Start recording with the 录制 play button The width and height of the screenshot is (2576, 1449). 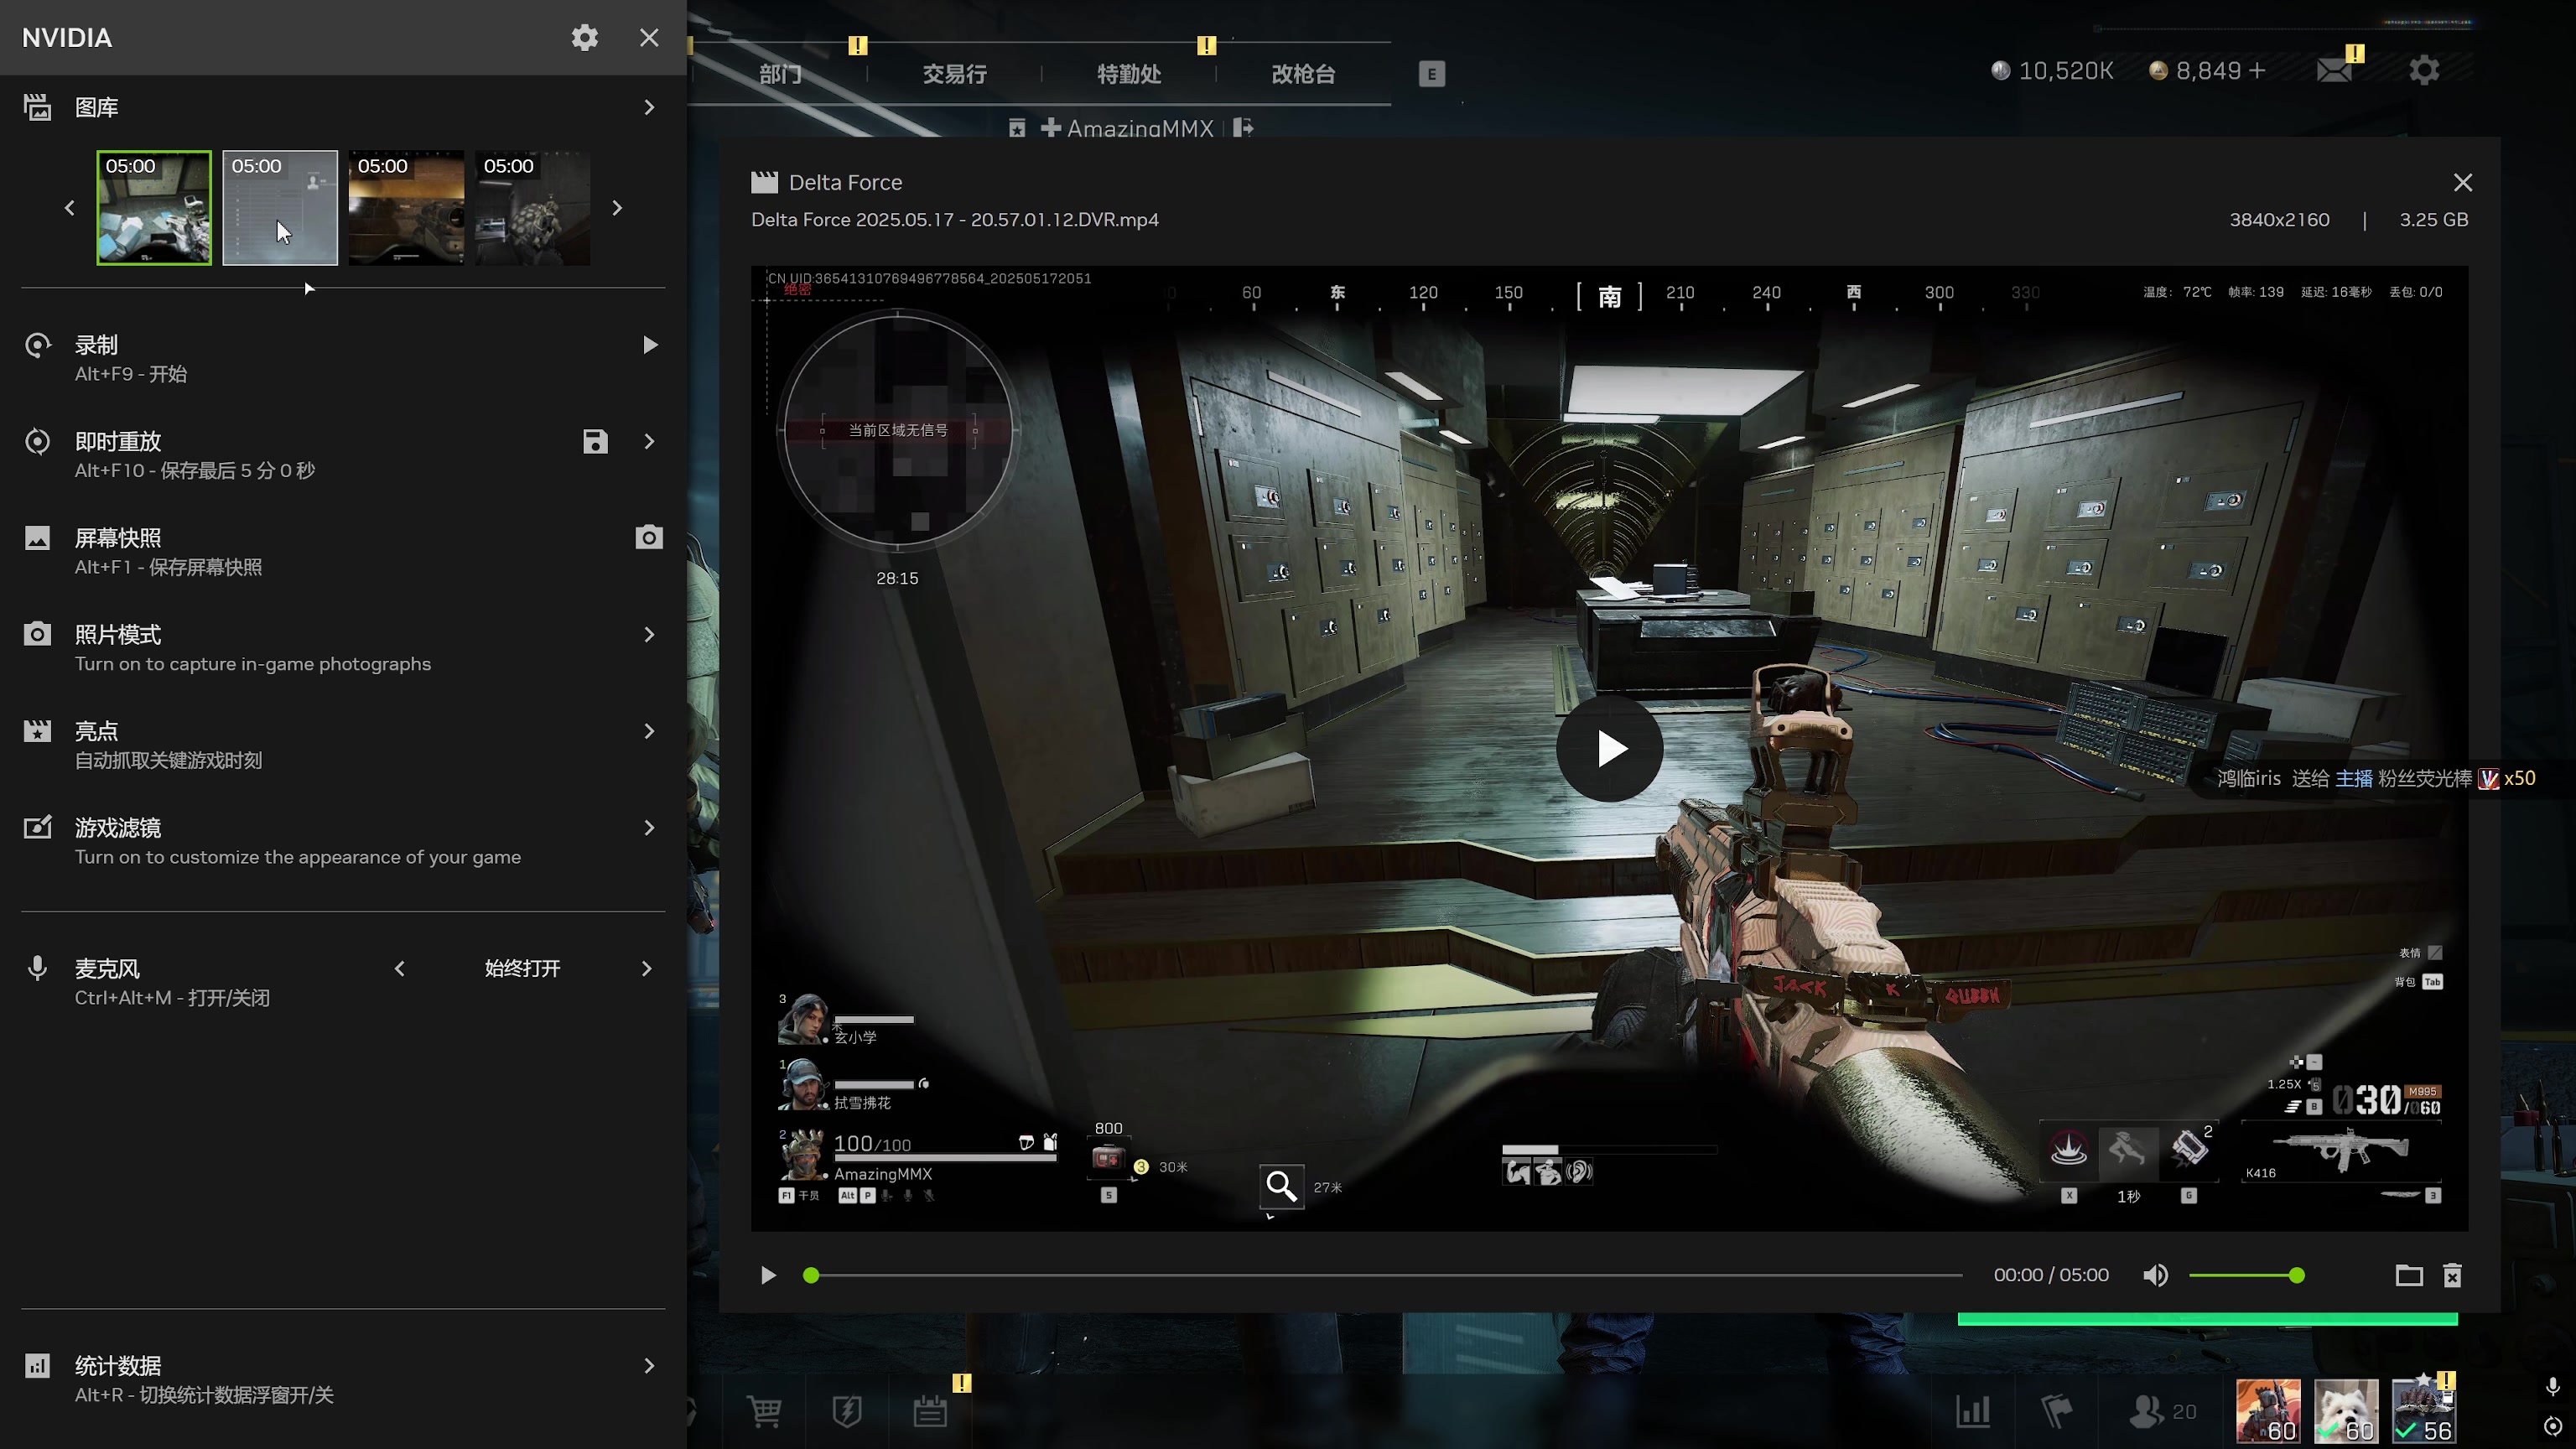[650, 345]
